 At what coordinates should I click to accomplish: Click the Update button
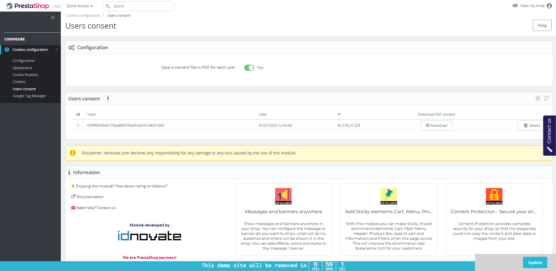(x=535, y=263)
